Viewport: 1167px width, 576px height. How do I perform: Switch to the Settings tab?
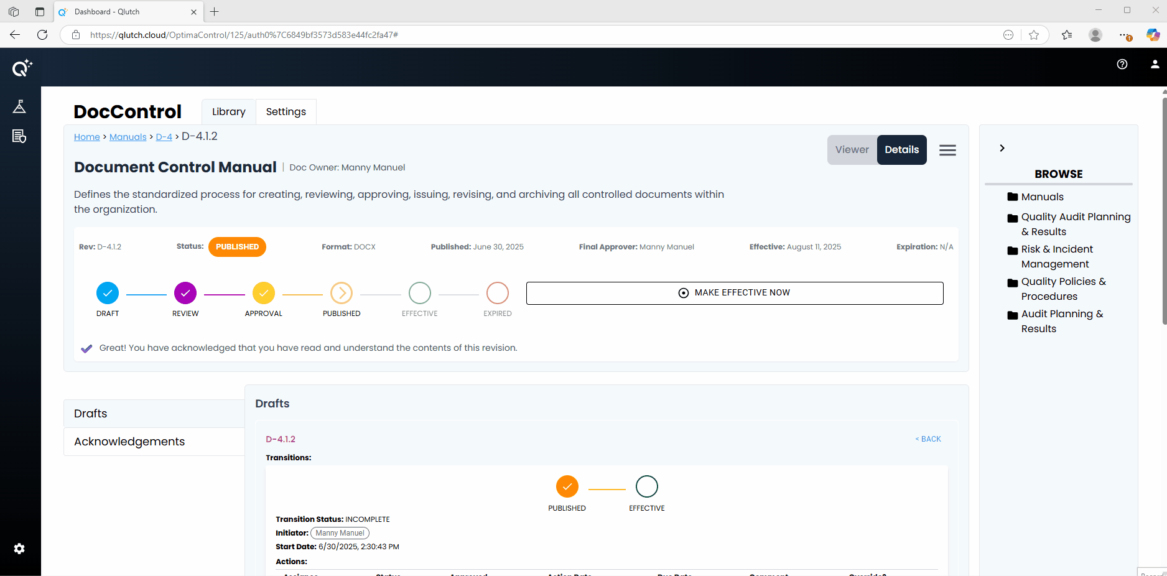(286, 112)
